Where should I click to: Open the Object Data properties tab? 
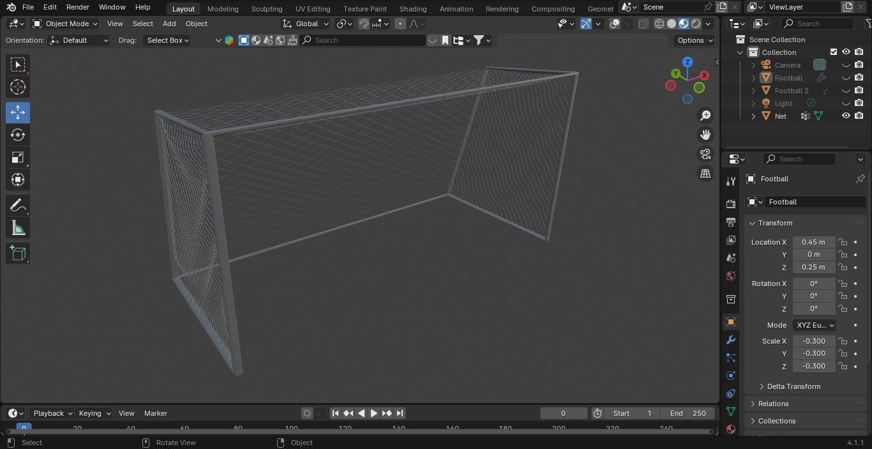731,411
